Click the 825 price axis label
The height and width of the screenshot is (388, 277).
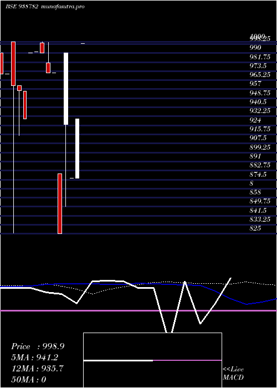point(255,228)
